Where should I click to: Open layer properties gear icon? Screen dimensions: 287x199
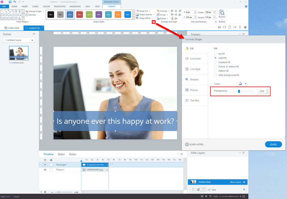pos(244,190)
